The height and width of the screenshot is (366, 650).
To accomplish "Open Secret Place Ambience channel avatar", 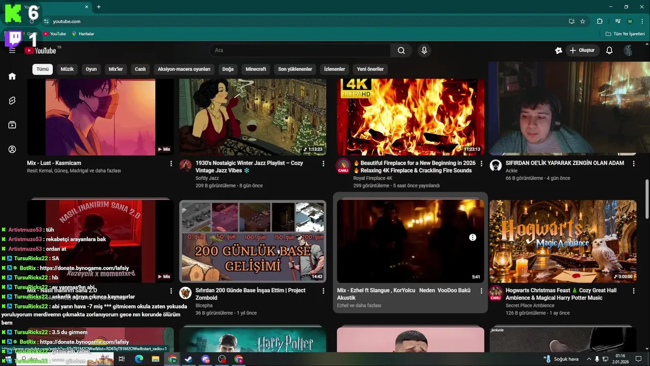I will (496, 293).
